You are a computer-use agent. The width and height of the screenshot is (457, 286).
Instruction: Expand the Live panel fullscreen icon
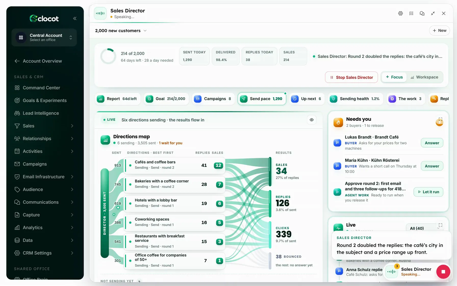pyautogui.click(x=440, y=225)
